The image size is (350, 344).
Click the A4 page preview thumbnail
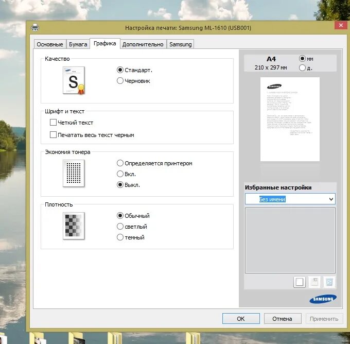(x=290, y=119)
